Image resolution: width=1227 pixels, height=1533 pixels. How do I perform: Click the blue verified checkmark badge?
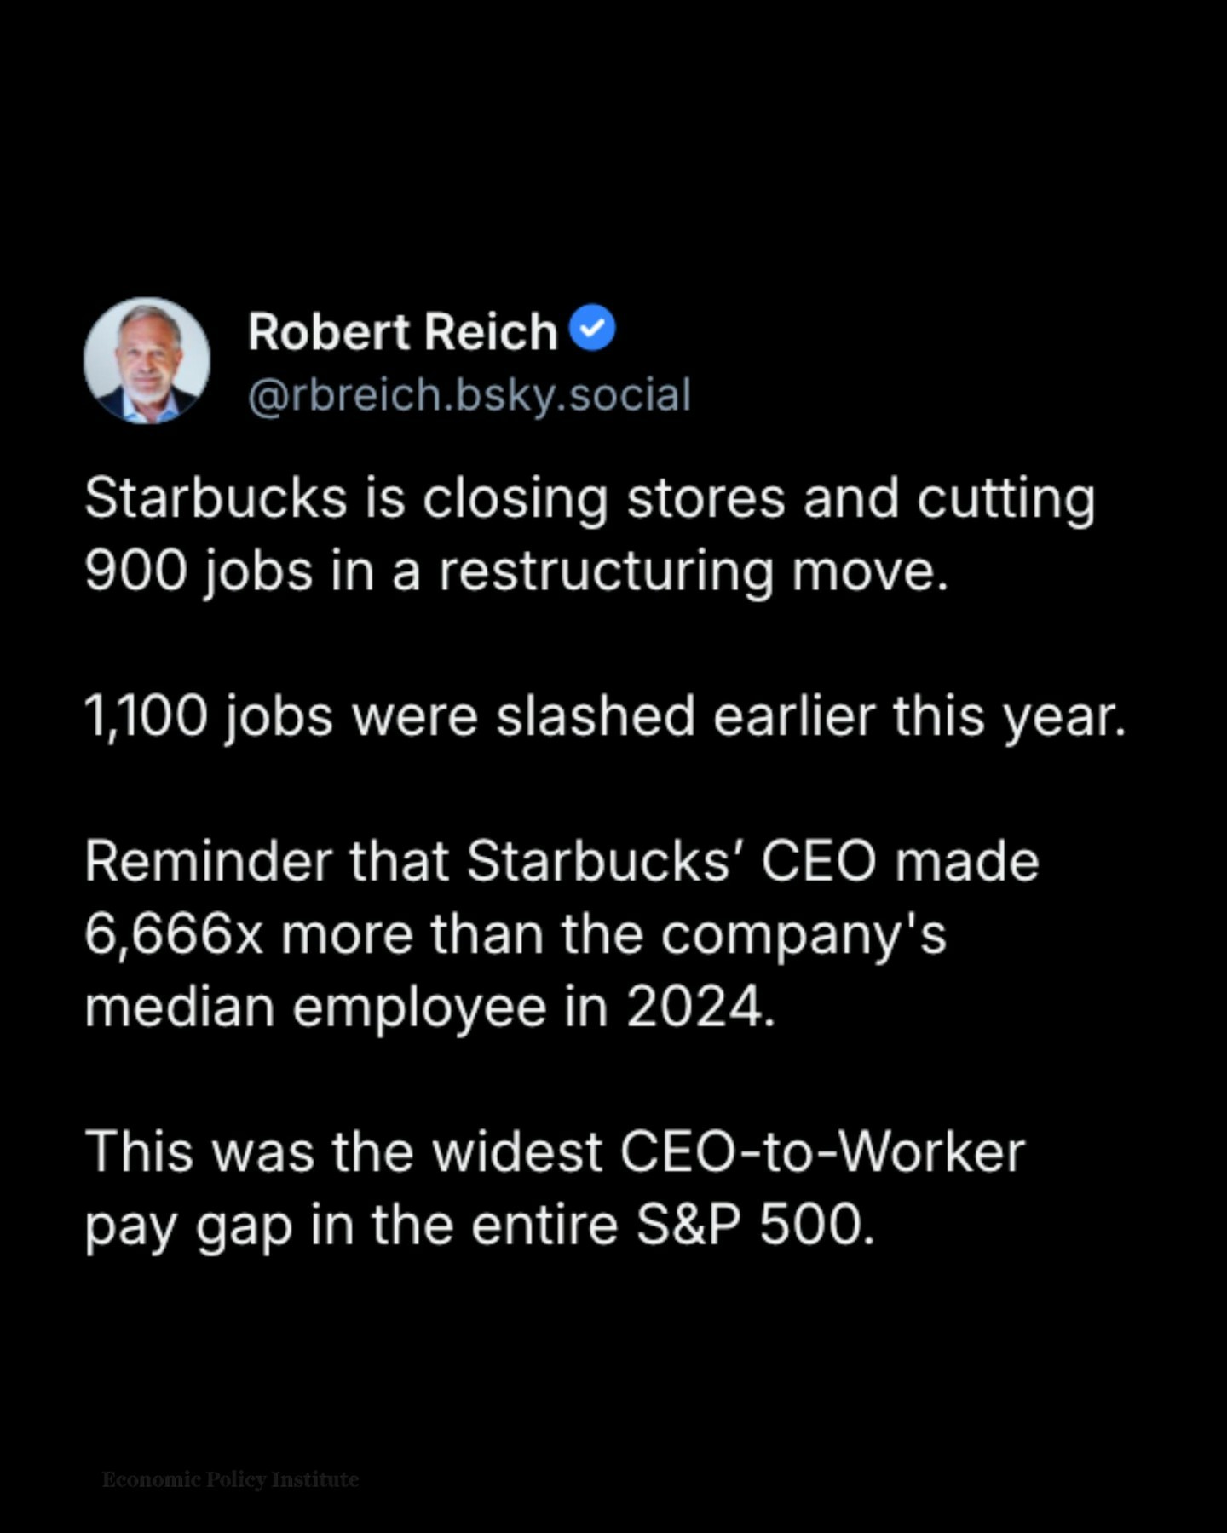(591, 328)
